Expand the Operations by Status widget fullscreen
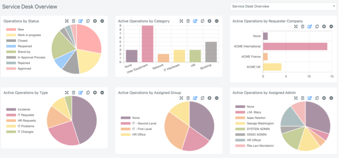 pyautogui.click(x=67, y=21)
